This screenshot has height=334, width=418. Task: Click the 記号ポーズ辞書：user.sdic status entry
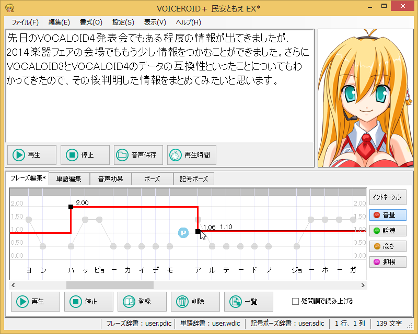tap(287, 324)
